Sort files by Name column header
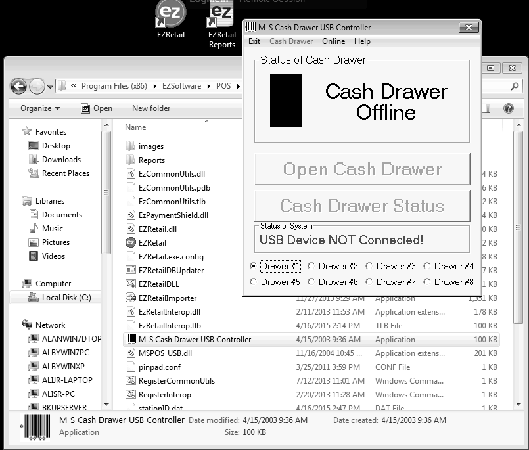Viewport: 529px width, 450px height. pyautogui.click(x=135, y=127)
